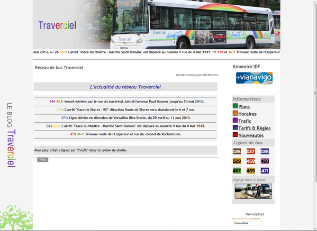Click the bus header banner photo
Image resolution: width=317 pixels, height=231 pixels.
coord(157,24)
